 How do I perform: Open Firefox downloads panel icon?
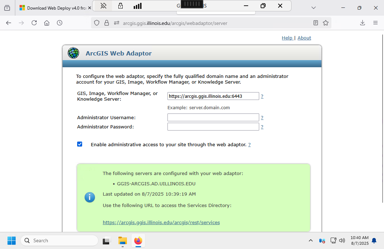click(362, 23)
